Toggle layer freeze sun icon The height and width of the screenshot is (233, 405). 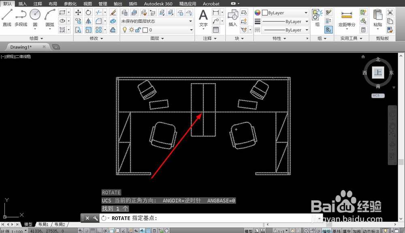pos(132,30)
